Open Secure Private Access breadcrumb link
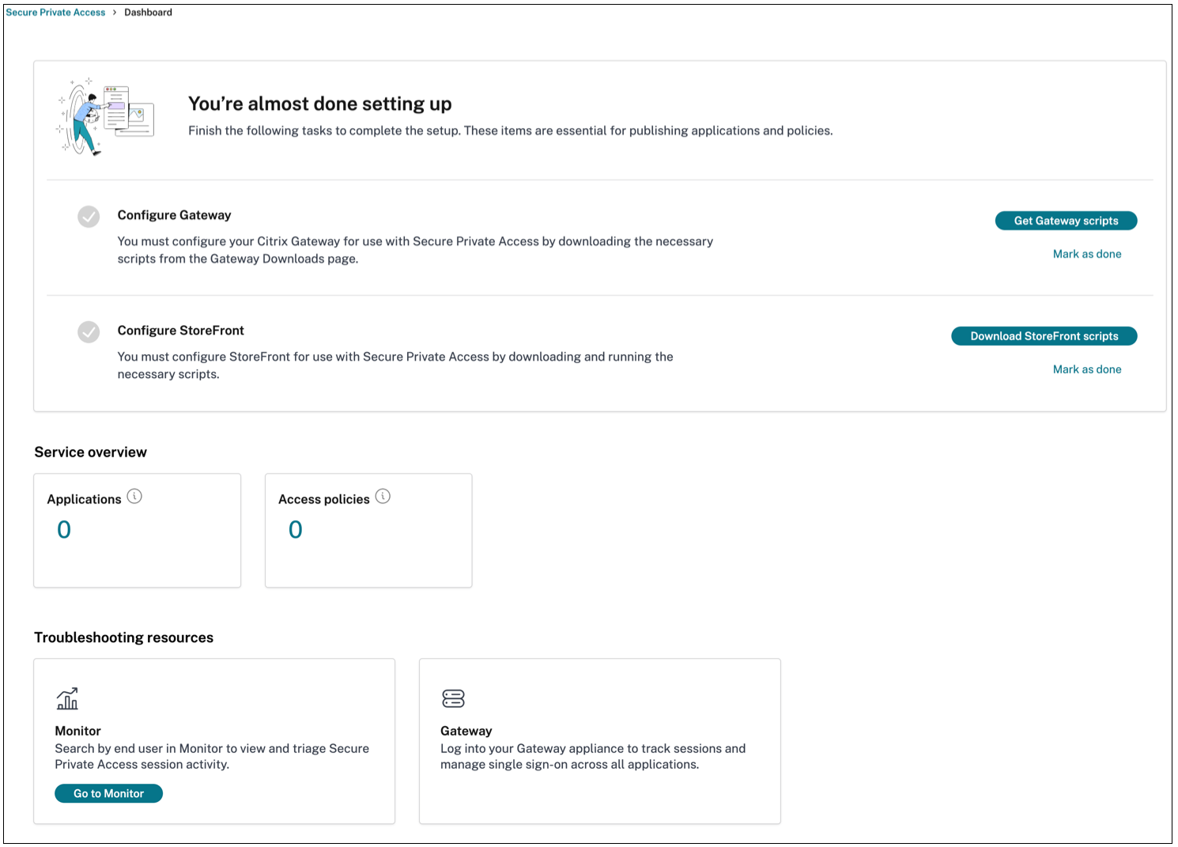 [55, 13]
